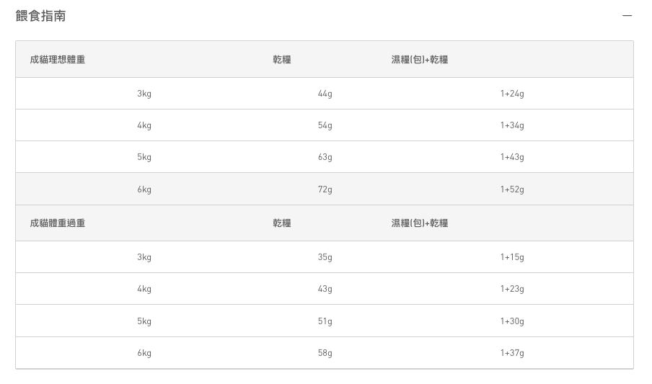
Task: Click the 濕糧(包)+乾糧 header in the 成貓體重過重 row
Action: (420, 223)
